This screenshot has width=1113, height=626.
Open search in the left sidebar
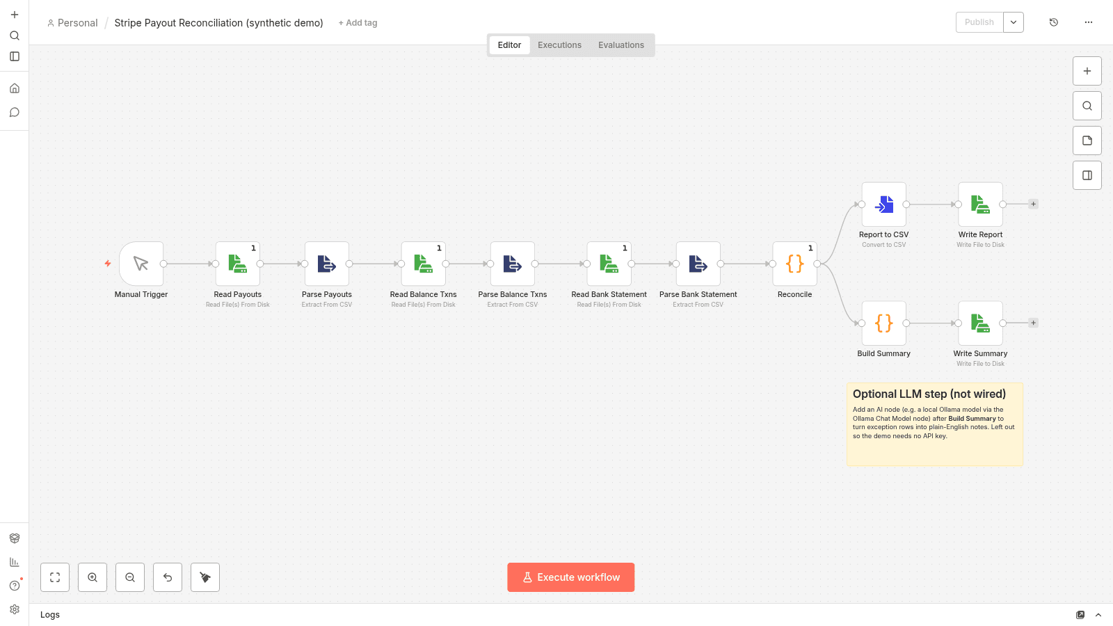click(x=15, y=35)
